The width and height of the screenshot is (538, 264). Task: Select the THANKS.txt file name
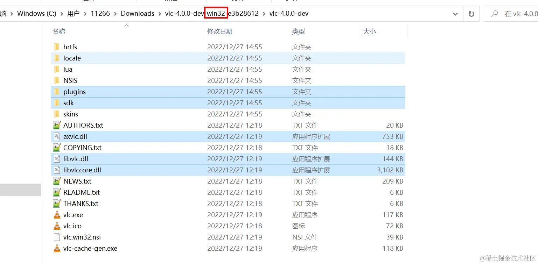point(81,204)
